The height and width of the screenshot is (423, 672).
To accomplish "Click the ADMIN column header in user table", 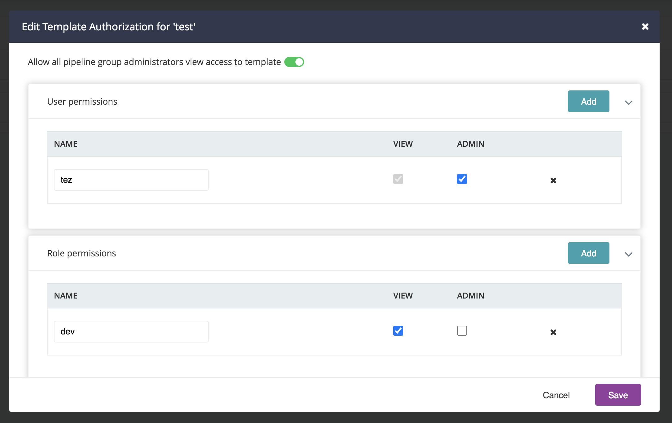I will click(470, 144).
